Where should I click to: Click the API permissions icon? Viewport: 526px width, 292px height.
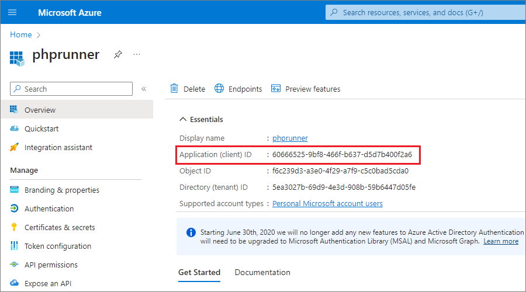[x=14, y=265]
